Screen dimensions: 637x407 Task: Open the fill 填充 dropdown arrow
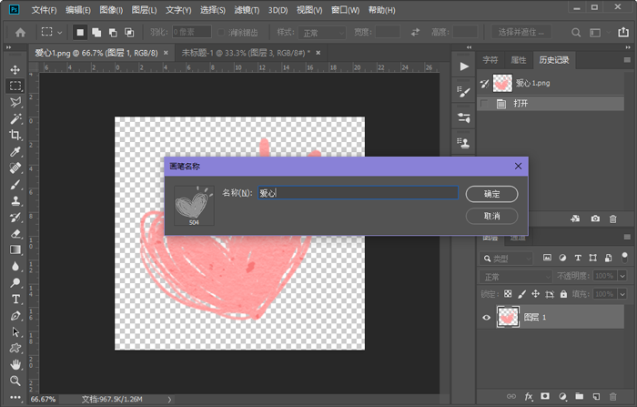622,293
